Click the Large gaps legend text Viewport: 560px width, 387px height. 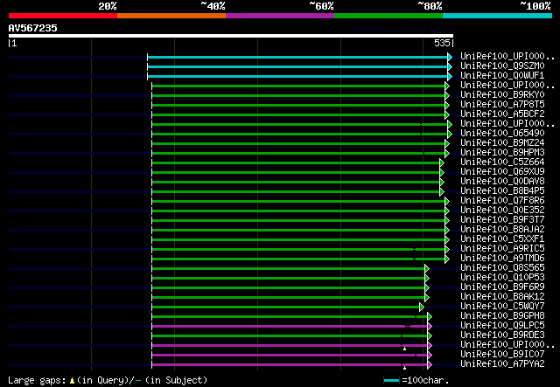tap(108, 380)
